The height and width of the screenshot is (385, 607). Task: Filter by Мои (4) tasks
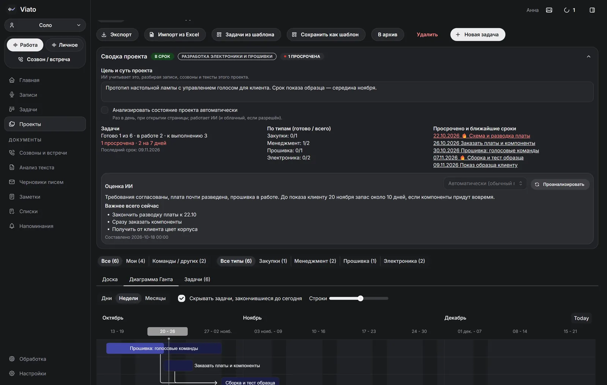(135, 261)
